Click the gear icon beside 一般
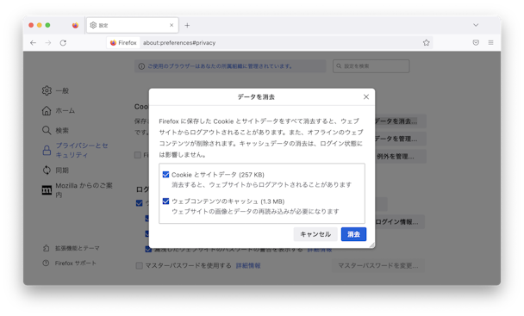This screenshot has height=316, width=524. point(47,90)
